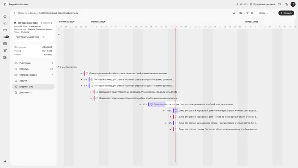298x168 pixels.
Task: Click green status icon of Управление командой task
Action: (96, 92)
